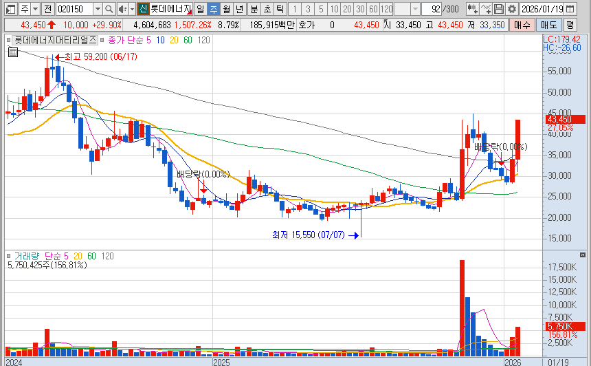Edit the stock code field 020150
The image size is (591, 366).
pos(75,9)
